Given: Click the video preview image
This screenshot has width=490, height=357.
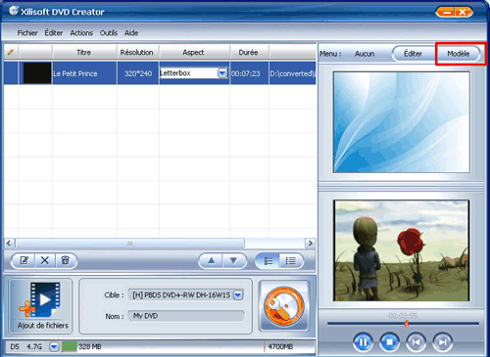Looking at the screenshot, I should (402, 250).
